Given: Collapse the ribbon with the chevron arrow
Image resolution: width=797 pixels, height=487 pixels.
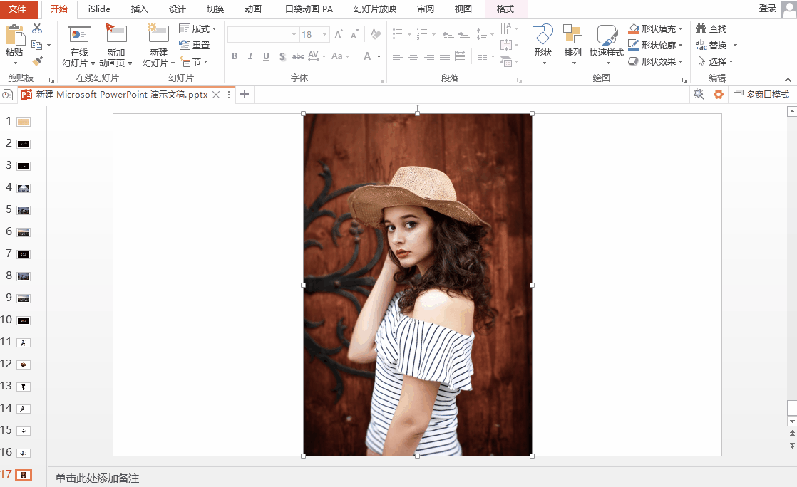Looking at the screenshot, I should tap(788, 80).
